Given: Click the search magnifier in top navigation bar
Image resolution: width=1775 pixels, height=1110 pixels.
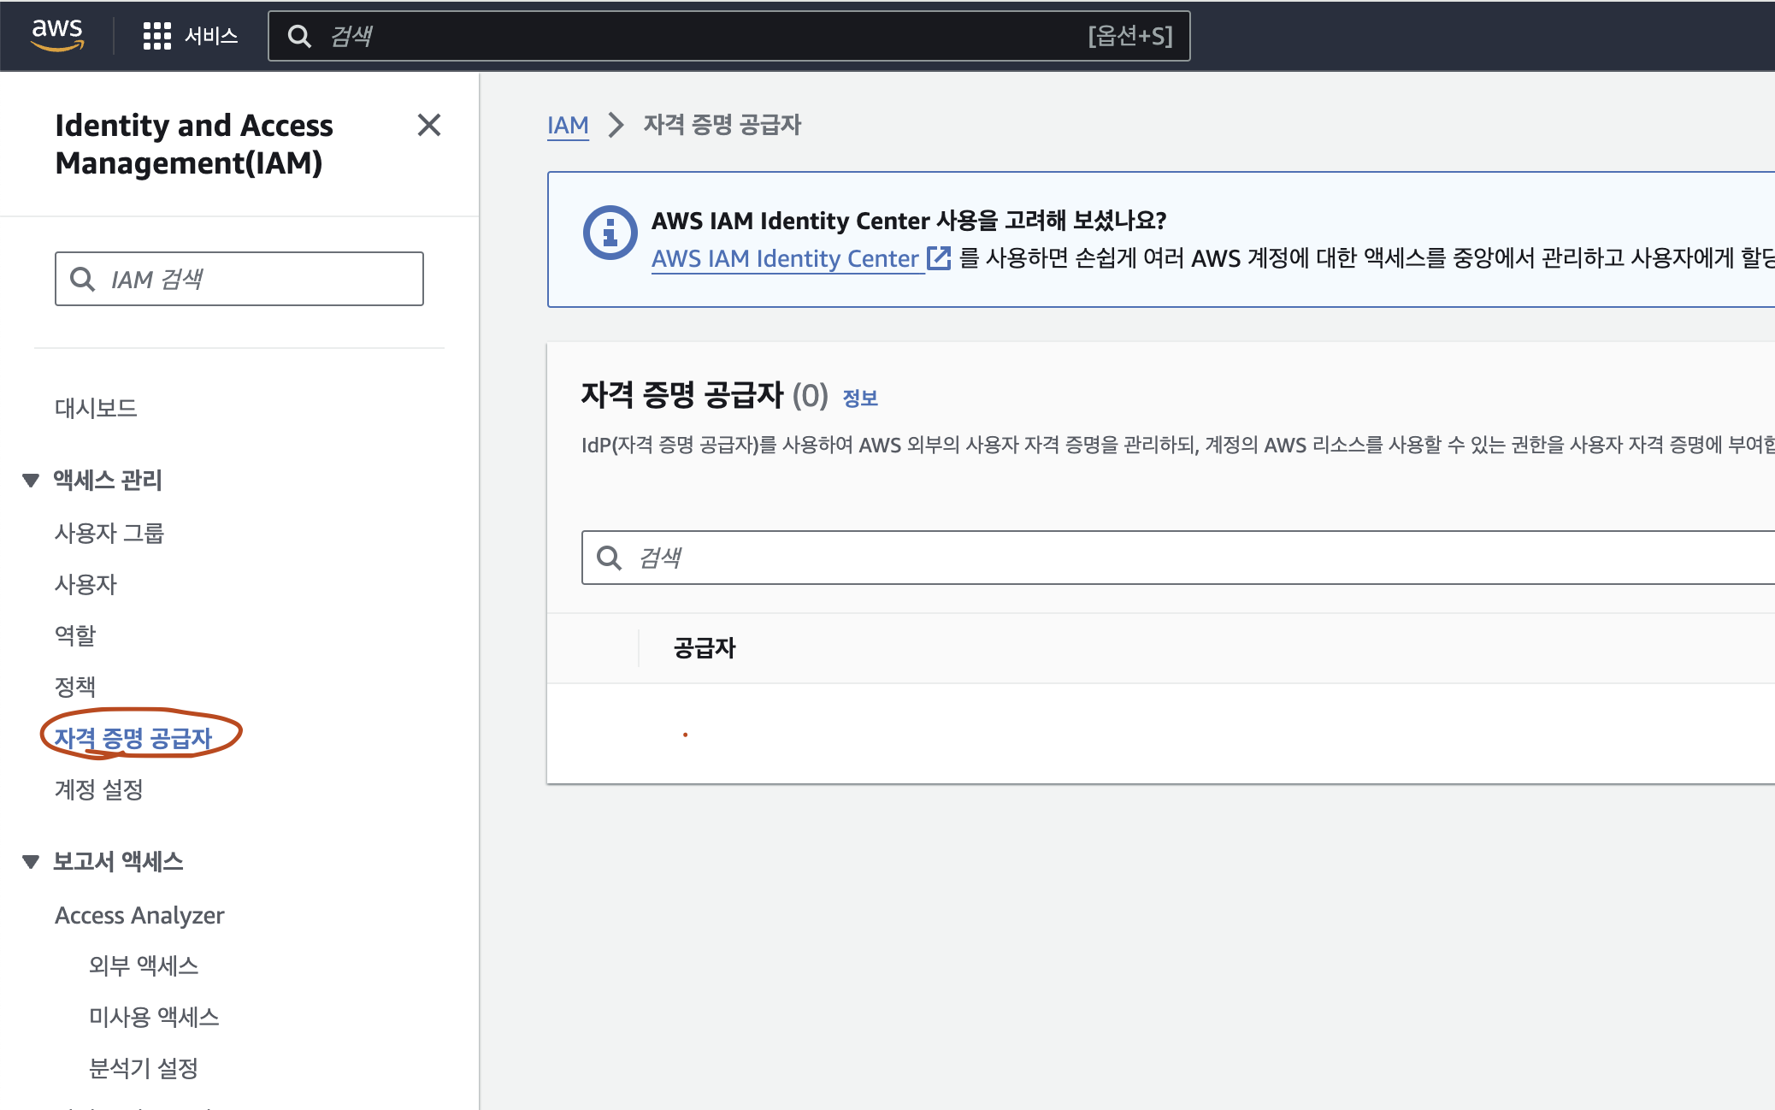Looking at the screenshot, I should pyautogui.click(x=299, y=36).
